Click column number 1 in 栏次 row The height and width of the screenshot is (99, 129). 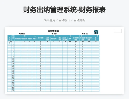click(x=18, y=41)
